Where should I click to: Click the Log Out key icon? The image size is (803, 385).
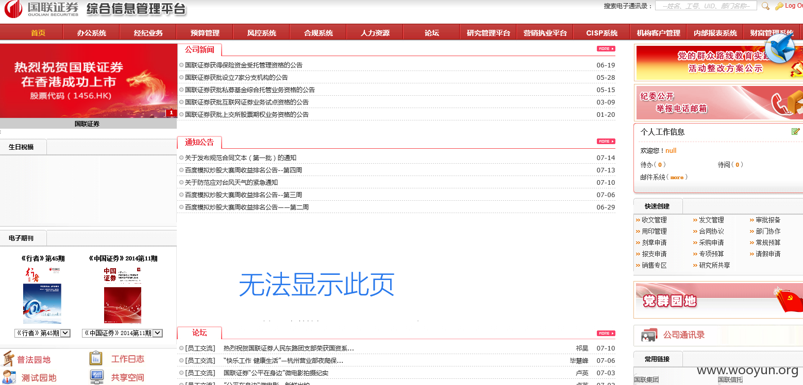click(x=779, y=6)
